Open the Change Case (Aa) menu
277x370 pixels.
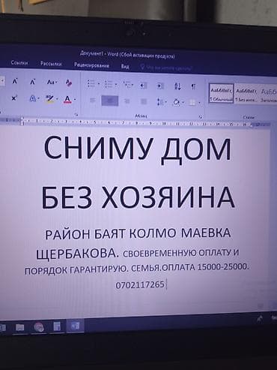click(52, 82)
